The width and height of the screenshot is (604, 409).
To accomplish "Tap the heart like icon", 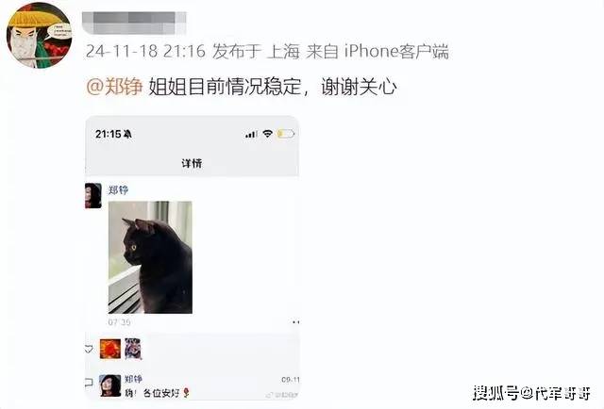I will (x=89, y=349).
